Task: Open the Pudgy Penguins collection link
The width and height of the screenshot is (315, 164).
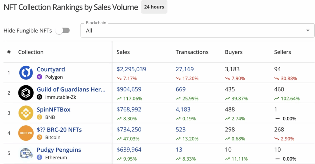Action: pyautogui.click(x=59, y=150)
